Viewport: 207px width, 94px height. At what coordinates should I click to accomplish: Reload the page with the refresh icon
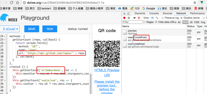click(x=12, y=3)
